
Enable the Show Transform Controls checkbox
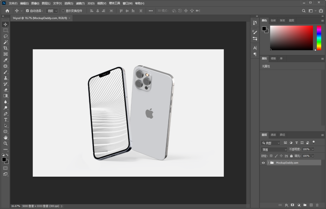(63, 11)
